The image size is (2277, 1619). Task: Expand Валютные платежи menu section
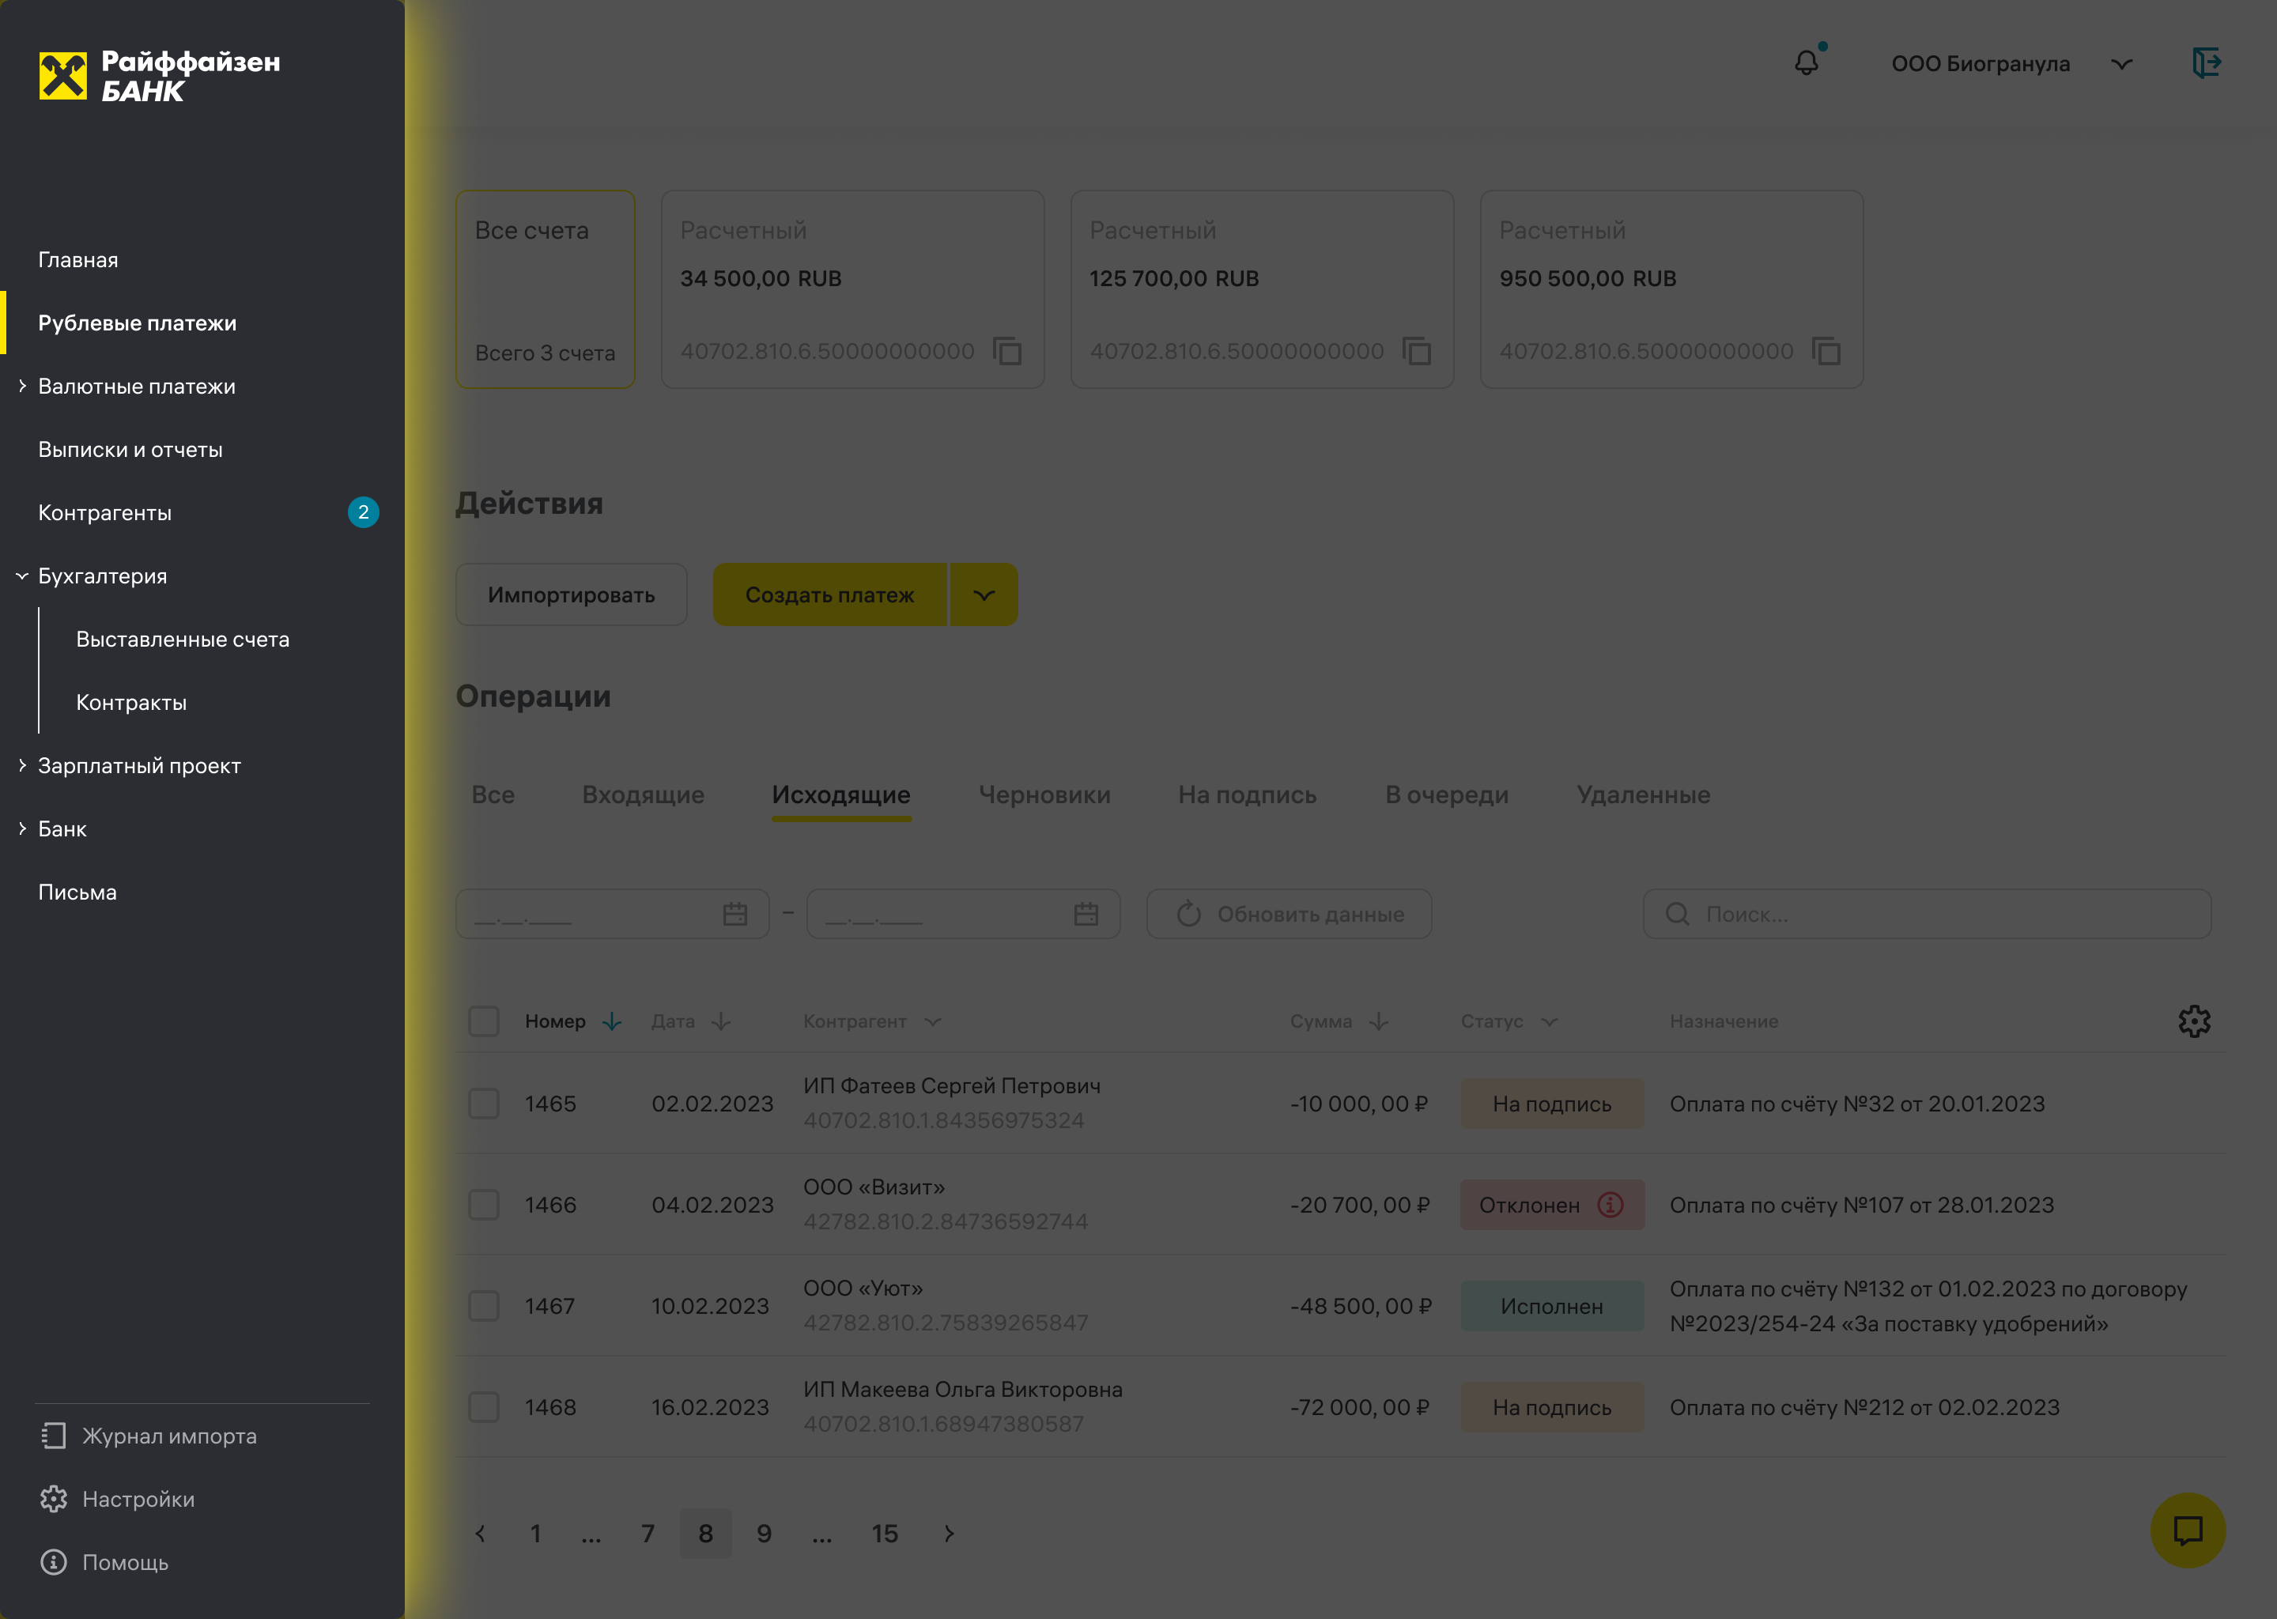22,386
